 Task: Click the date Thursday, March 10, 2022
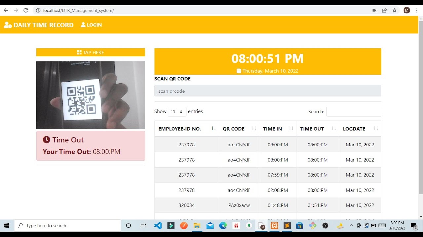[x=268, y=71]
